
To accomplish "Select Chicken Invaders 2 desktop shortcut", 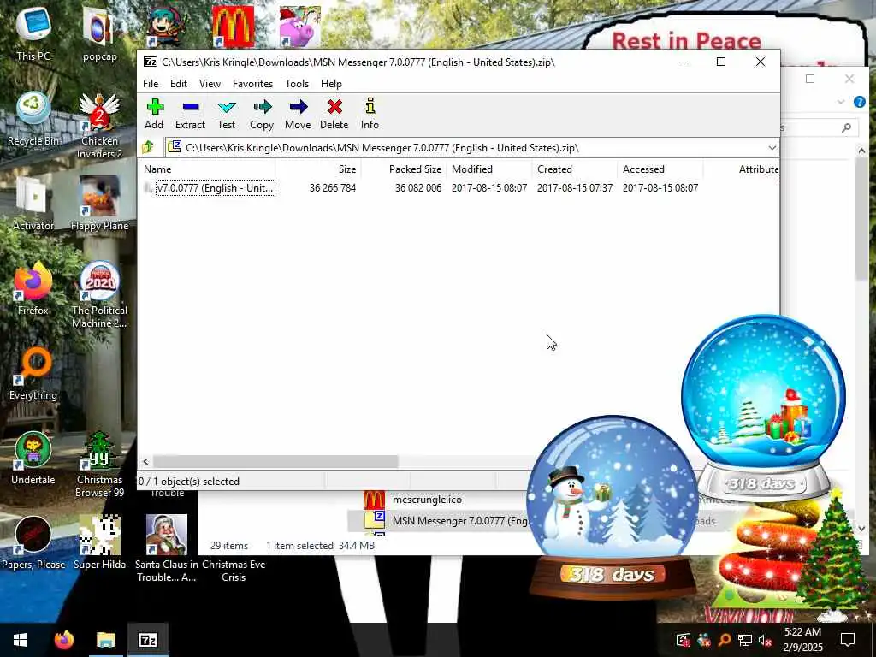I will [x=99, y=125].
